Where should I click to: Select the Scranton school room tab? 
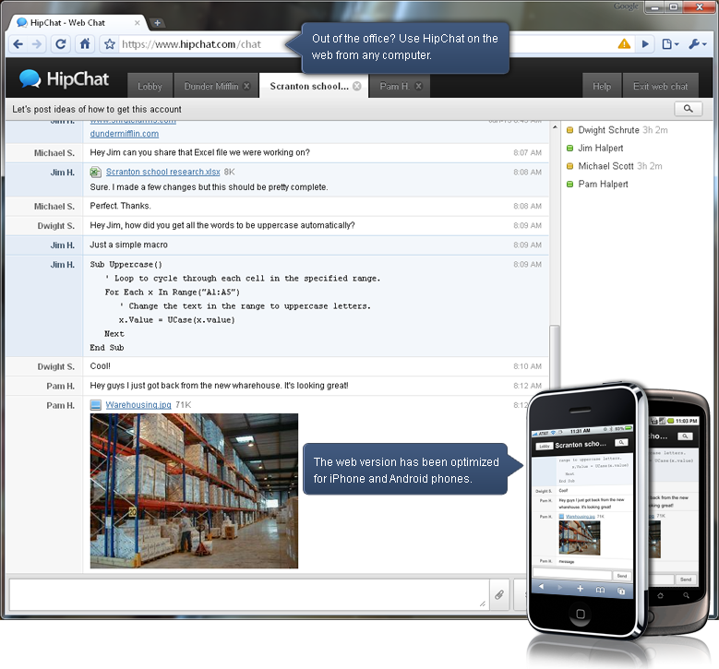309,86
